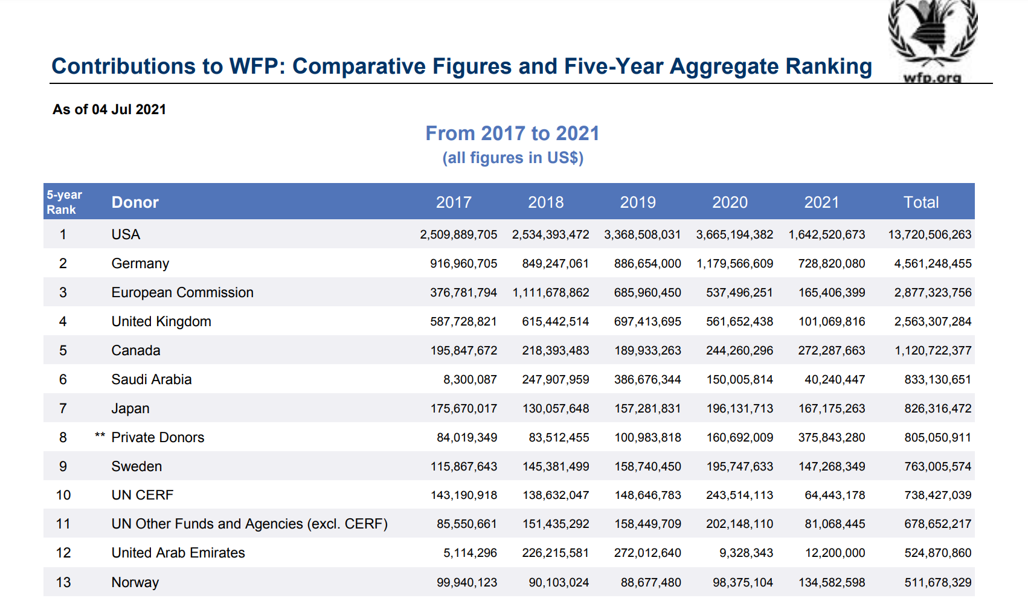The height and width of the screenshot is (601, 1028).
Task: Click the 2021 column header
Action: tap(821, 202)
